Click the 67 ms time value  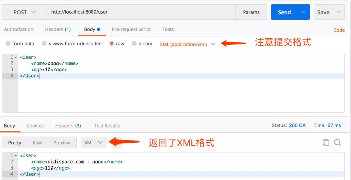coord(334,125)
